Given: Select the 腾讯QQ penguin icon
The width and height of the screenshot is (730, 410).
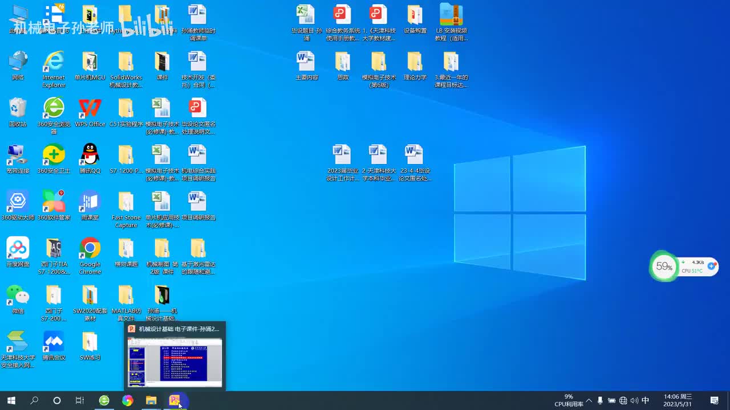Looking at the screenshot, I should point(90,159).
